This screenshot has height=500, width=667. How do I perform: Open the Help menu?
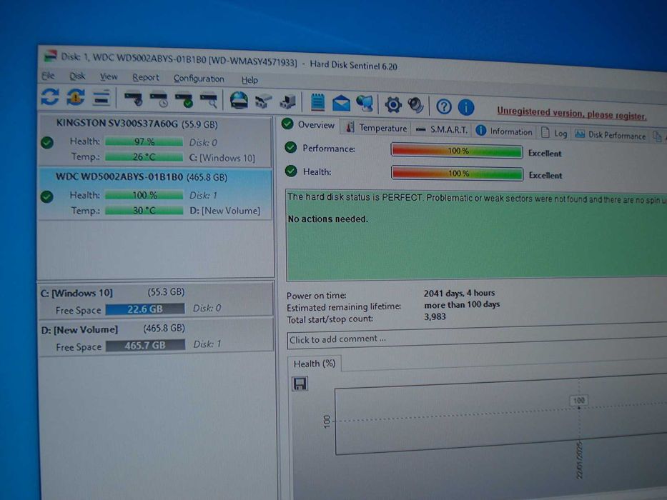249,80
